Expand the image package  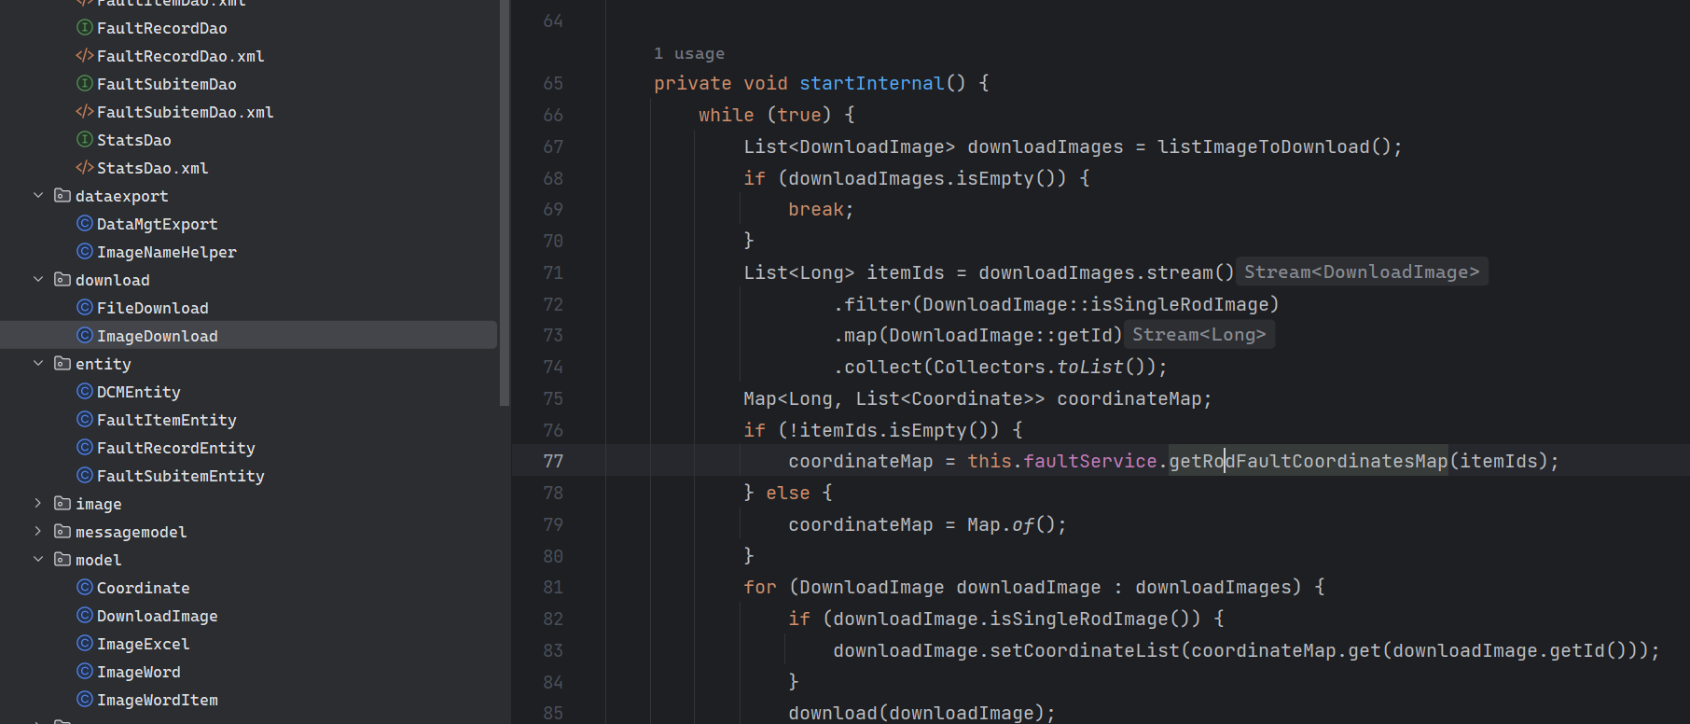[38, 504]
